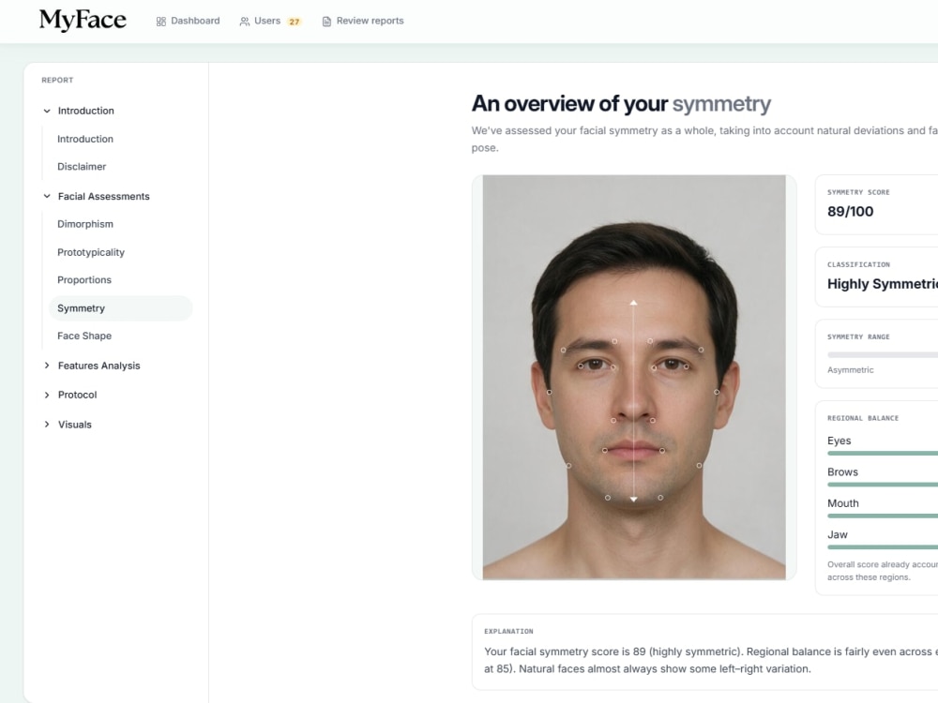Open the Introduction sub-page
Viewport: 938px width, 703px height.
[85, 139]
